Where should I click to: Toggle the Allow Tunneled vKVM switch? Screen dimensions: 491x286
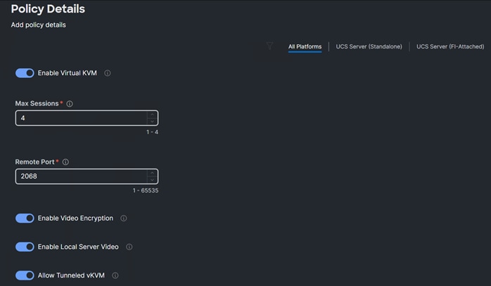pos(25,275)
